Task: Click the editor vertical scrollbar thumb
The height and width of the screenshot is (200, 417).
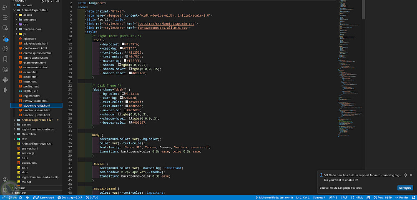Action: [364, 10]
